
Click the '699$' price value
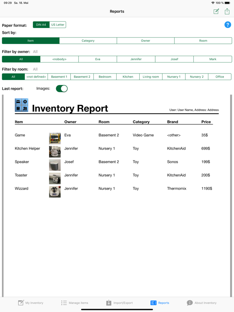click(206, 148)
